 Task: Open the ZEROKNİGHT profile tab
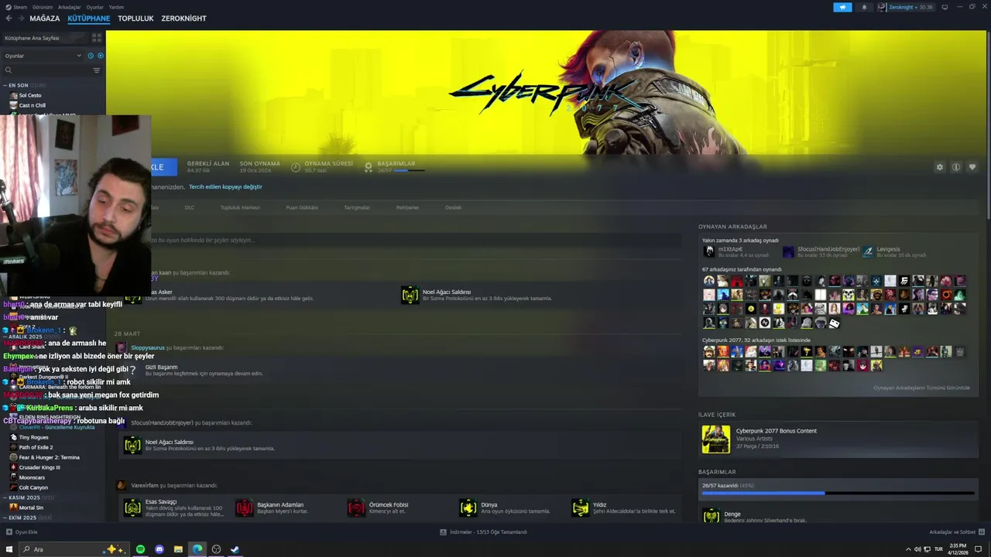(183, 19)
